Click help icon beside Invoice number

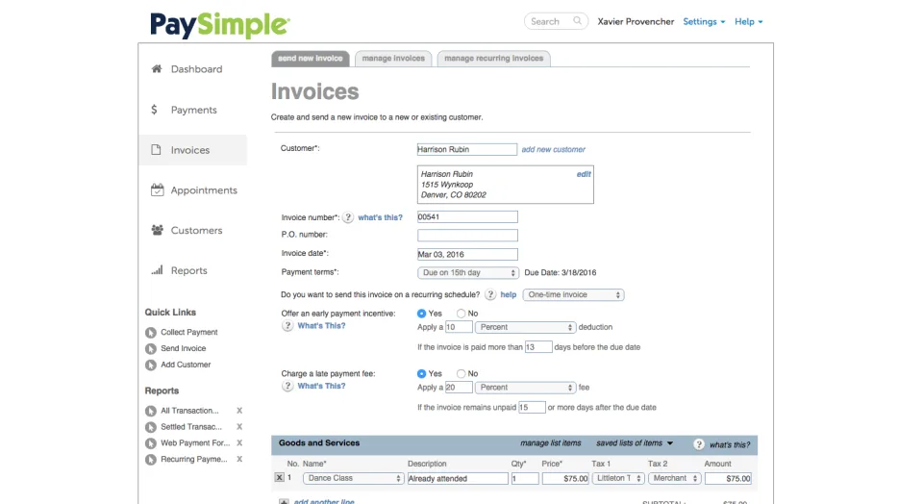[348, 217]
